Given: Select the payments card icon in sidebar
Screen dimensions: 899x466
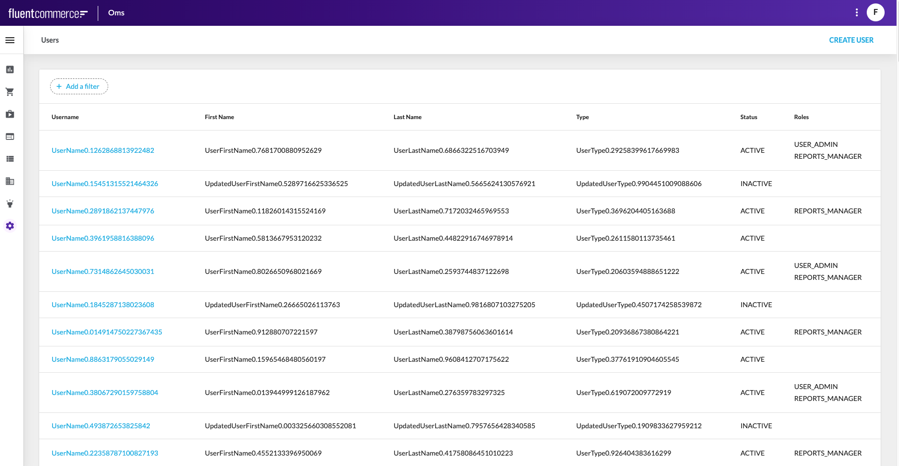Looking at the screenshot, I should pyautogui.click(x=10, y=136).
